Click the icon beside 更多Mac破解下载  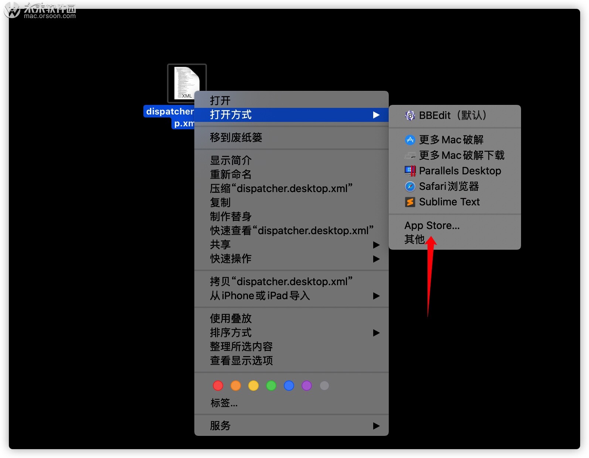tap(410, 155)
